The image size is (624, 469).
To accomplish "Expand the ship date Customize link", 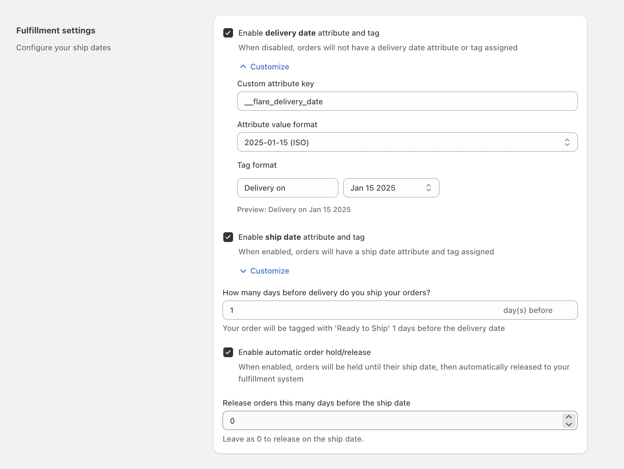I will tap(270, 271).
